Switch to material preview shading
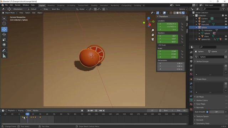This screenshot has height=128, width=228. pos(180,13)
